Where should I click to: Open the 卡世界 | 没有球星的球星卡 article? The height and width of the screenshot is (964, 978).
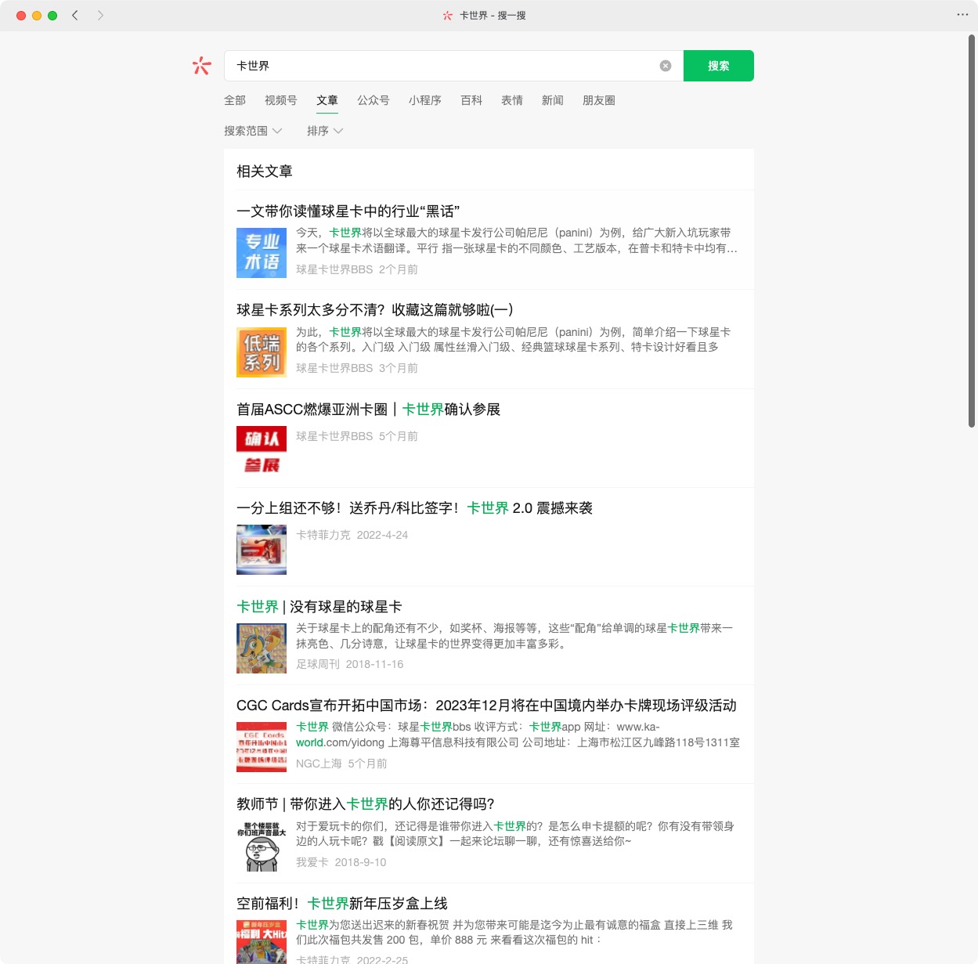click(319, 607)
